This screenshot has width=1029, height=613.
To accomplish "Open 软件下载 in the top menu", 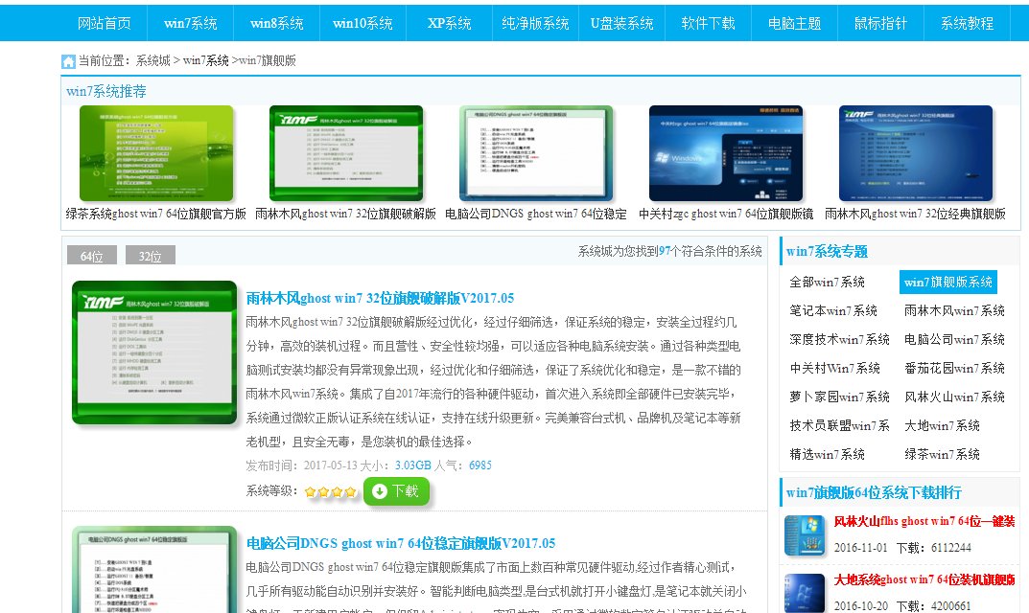I will [x=708, y=22].
